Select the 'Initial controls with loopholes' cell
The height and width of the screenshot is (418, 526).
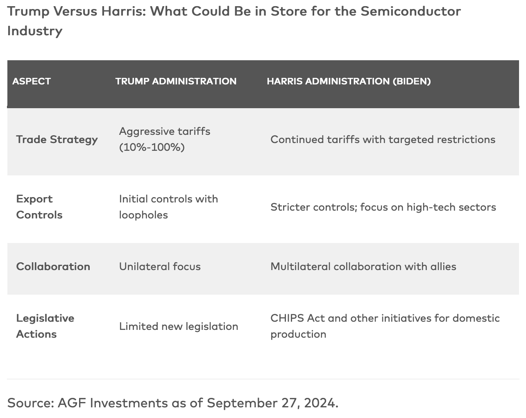[x=168, y=207]
